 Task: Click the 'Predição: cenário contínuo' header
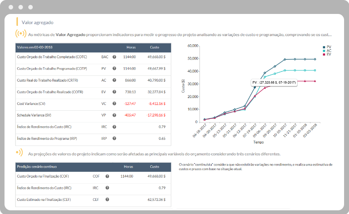tap(36, 166)
